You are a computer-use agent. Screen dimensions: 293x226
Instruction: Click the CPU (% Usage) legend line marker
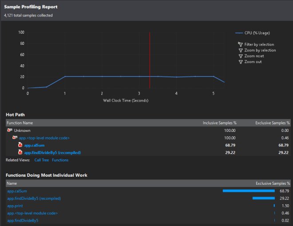pyautogui.click(x=239, y=33)
